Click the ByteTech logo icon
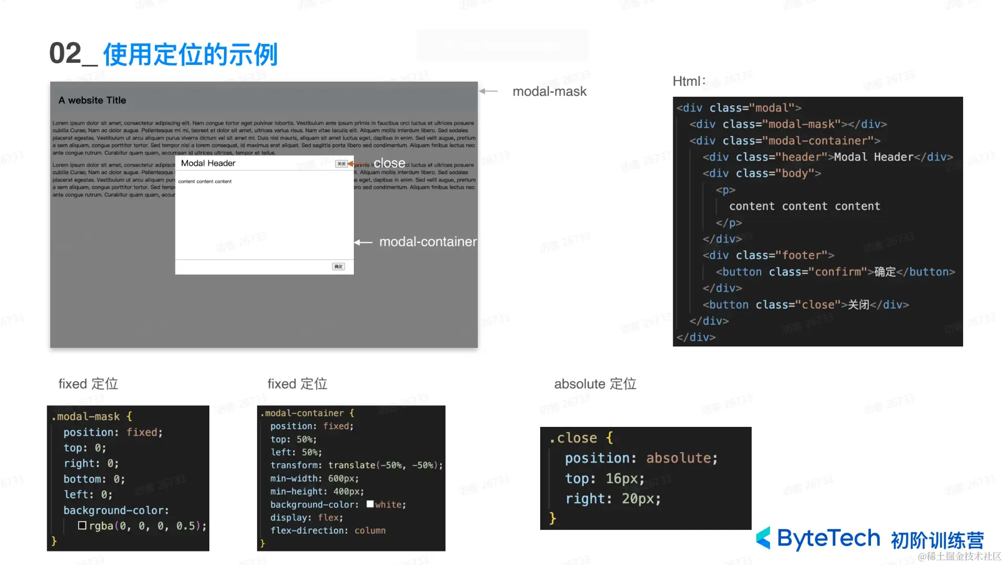Viewport: 1005px width, 565px height. coord(764,538)
